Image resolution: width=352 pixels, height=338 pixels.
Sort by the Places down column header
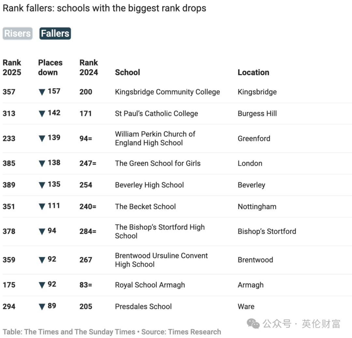coord(50,68)
